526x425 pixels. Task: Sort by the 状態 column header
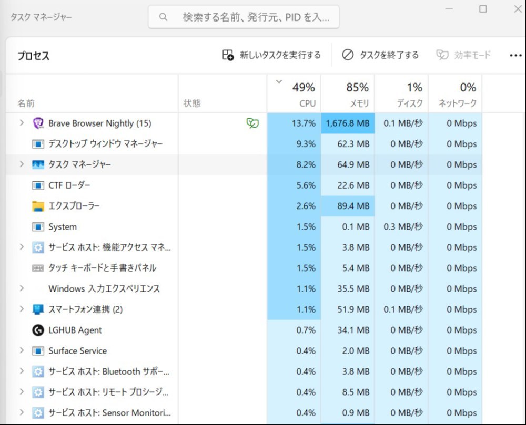(x=222, y=94)
